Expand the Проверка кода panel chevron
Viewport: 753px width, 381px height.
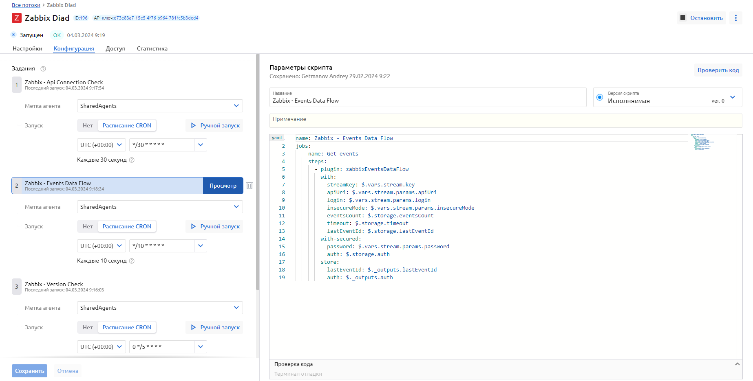[x=737, y=364]
